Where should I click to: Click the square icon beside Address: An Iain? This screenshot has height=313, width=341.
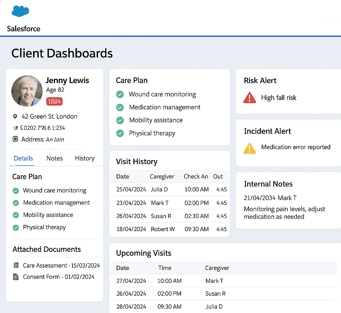[x=15, y=139]
